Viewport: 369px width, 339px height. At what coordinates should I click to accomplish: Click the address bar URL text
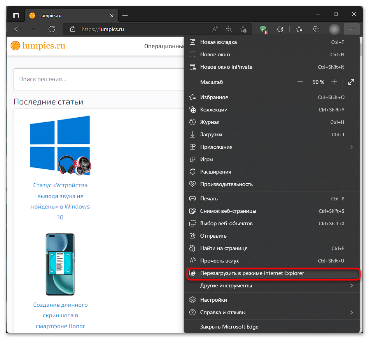pos(103,30)
